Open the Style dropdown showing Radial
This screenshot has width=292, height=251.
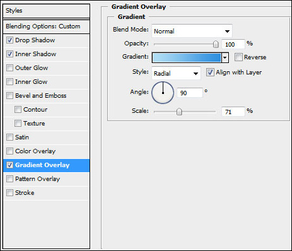[x=176, y=73]
